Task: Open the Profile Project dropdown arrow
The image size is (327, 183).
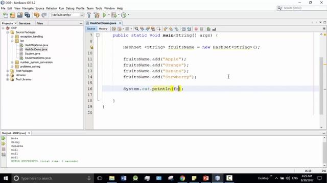Action: point(128,15)
